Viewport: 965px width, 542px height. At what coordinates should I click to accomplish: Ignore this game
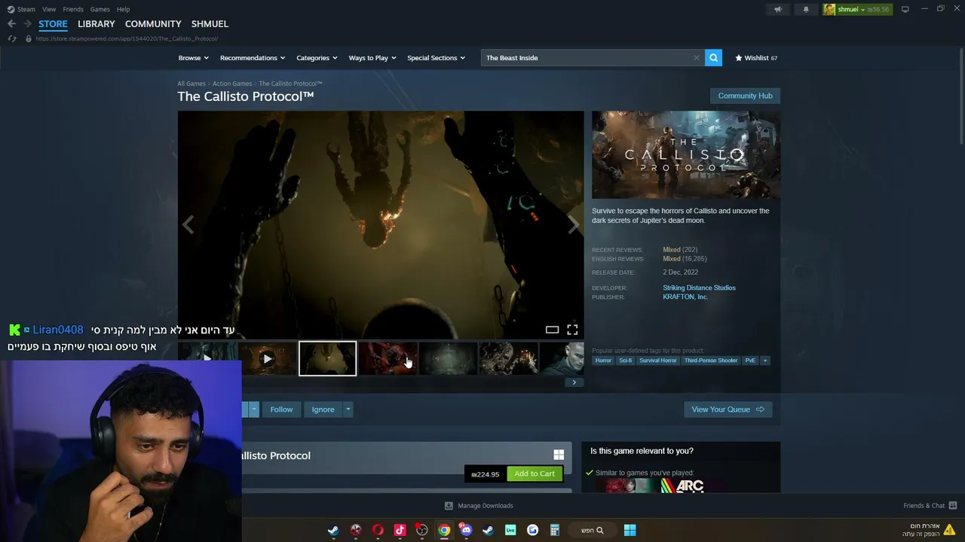click(x=323, y=410)
